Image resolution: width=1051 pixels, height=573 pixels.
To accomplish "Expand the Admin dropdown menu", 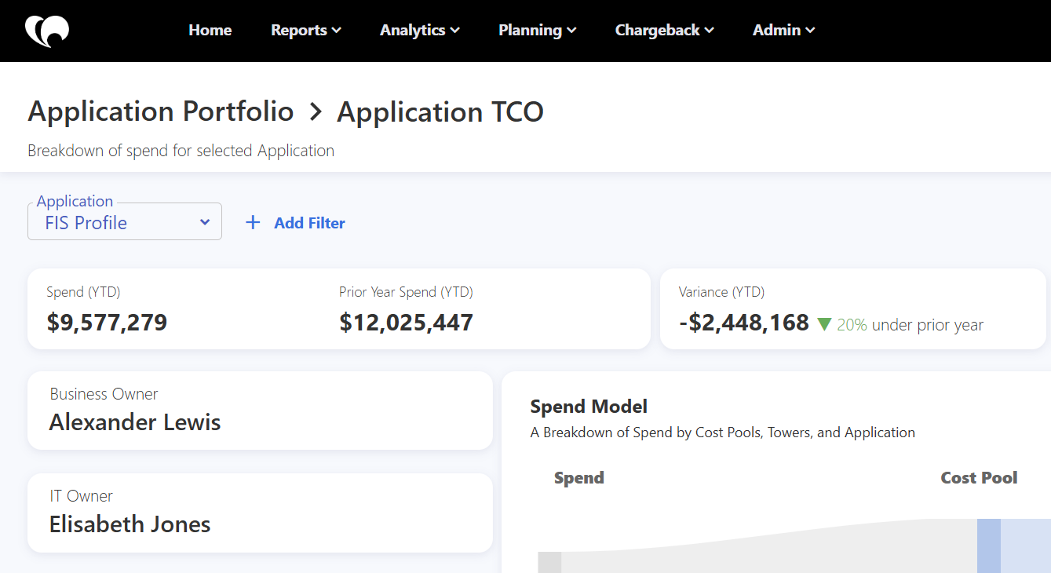I will click(783, 31).
